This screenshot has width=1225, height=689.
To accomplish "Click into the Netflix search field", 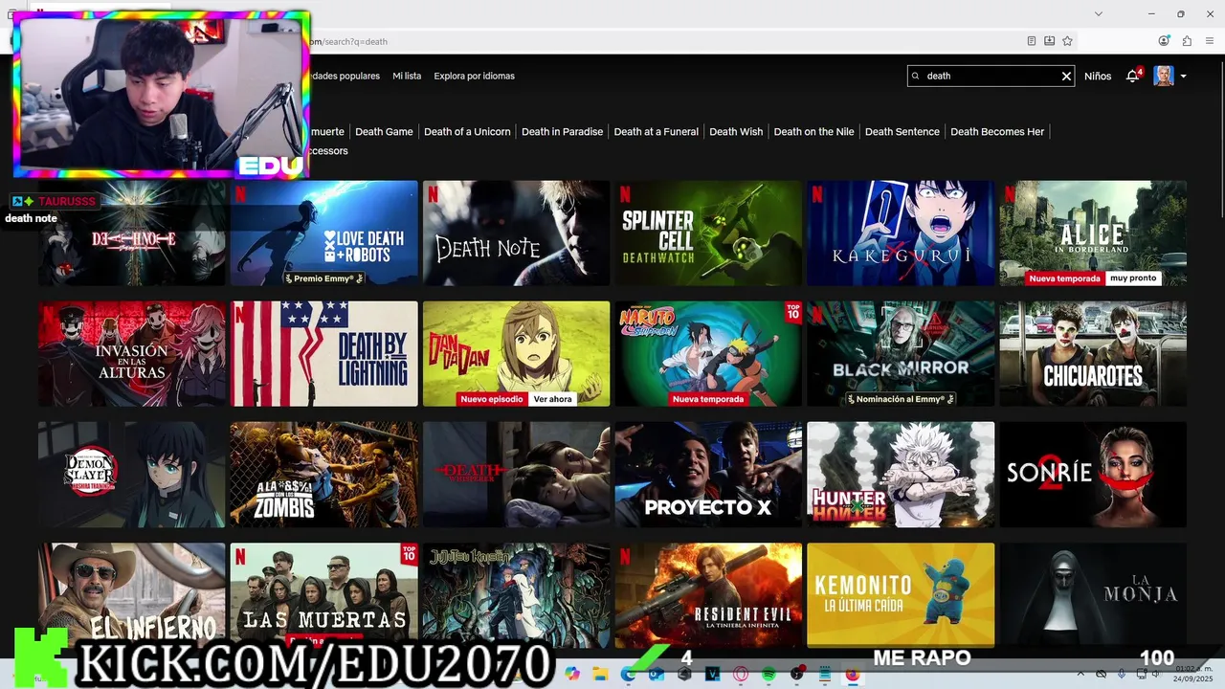I will coord(991,76).
